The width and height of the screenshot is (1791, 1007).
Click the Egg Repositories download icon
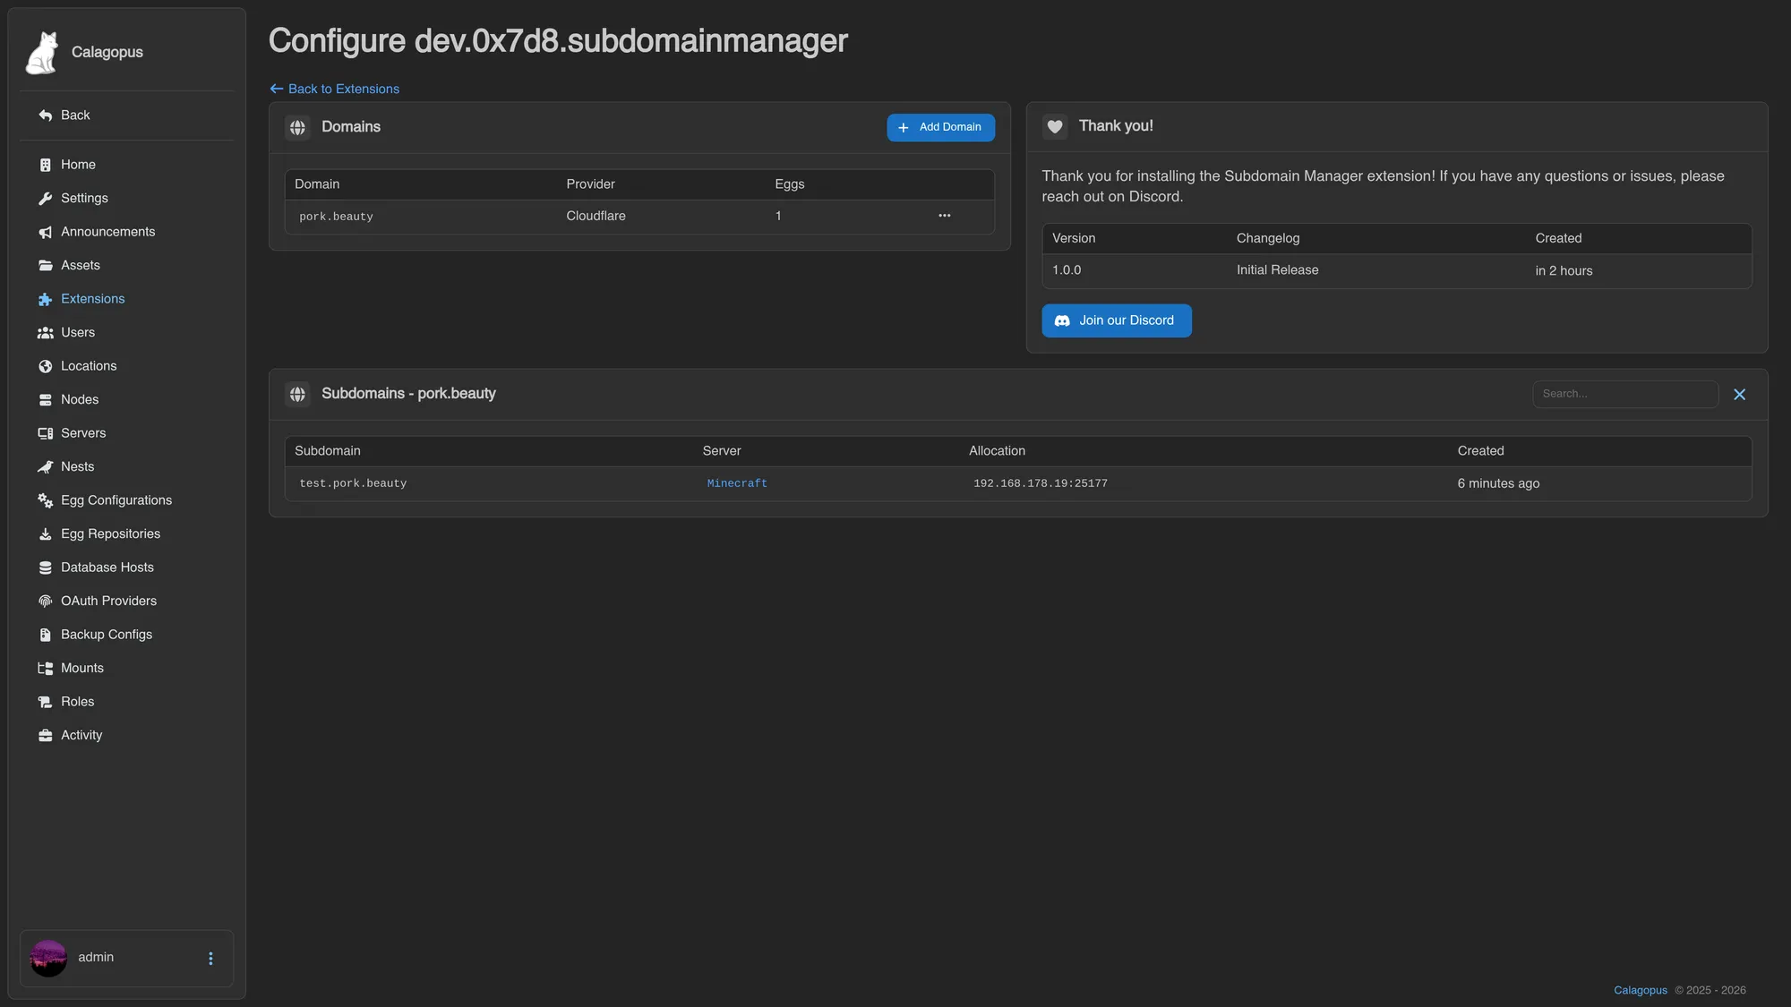[46, 534]
